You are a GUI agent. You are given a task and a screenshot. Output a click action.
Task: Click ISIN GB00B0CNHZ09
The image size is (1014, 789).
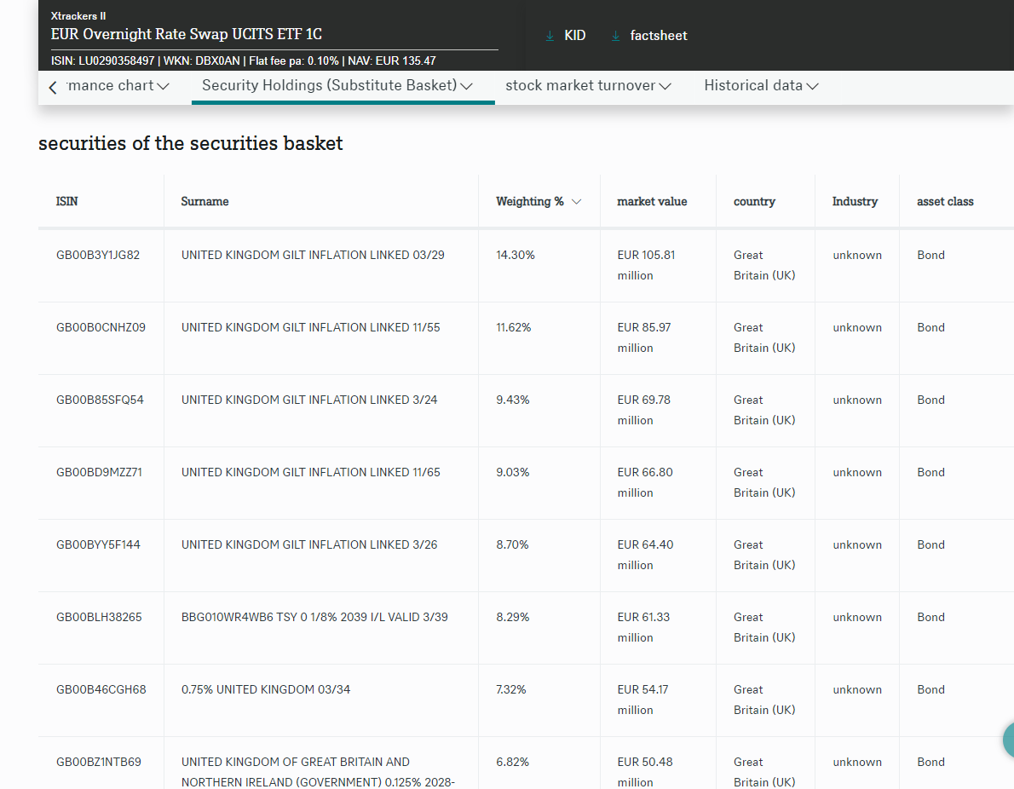[x=101, y=327]
